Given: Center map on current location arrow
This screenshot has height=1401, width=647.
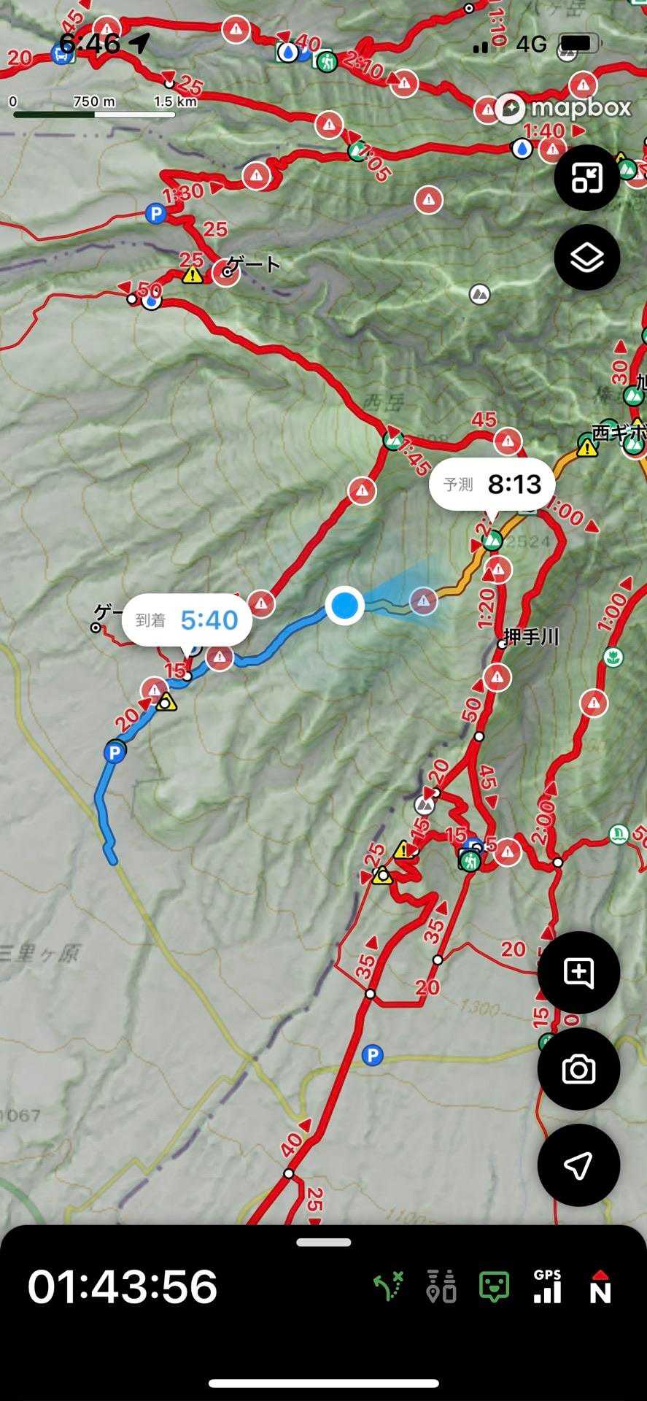Looking at the screenshot, I should (578, 1165).
